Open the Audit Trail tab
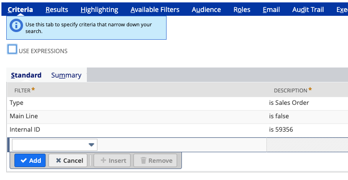The height and width of the screenshot is (180, 348). 308,10
